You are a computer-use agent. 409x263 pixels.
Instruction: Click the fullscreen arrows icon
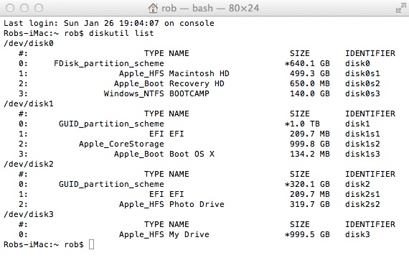tap(401, 8)
